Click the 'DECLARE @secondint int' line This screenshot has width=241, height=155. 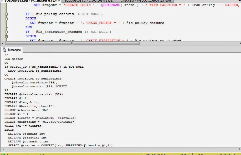(x=28, y=142)
